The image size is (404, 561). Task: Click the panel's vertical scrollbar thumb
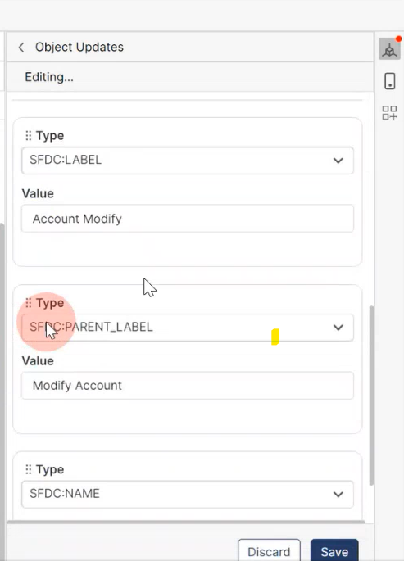tap(371, 396)
